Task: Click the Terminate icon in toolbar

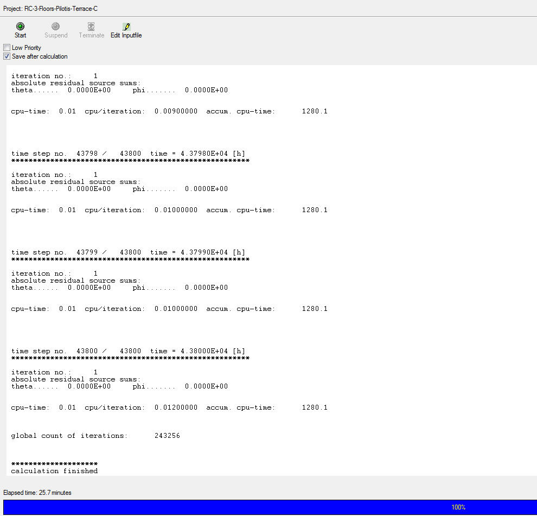Action: pos(91,27)
